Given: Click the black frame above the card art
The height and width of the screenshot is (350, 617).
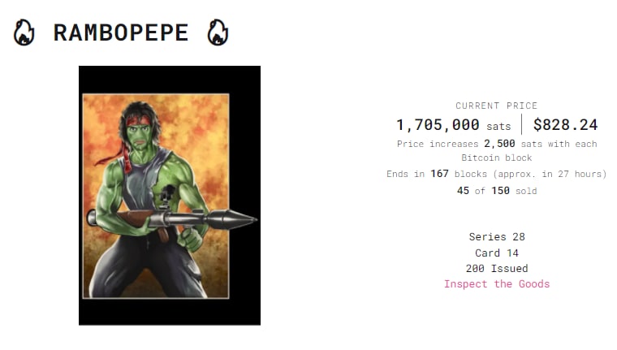Looking at the screenshot, I should click(169, 79).
